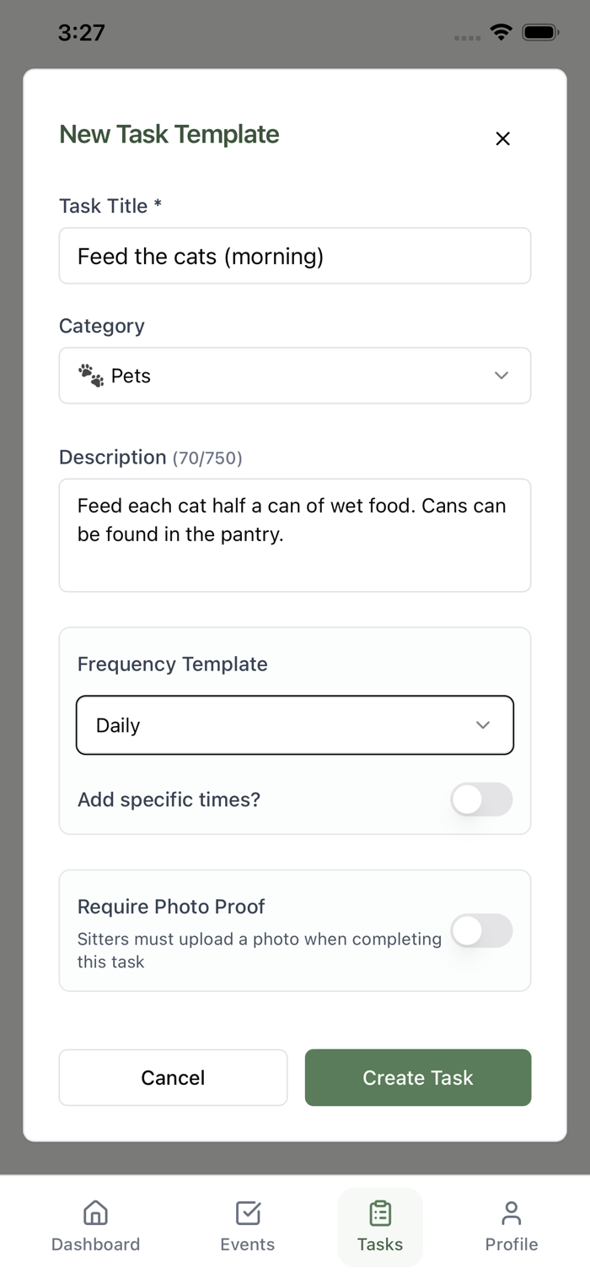Click into the Task Title field
Image resolution: width=590 pixels, height=1279 pixels.
pyautogui.click(x=295, y=256)
